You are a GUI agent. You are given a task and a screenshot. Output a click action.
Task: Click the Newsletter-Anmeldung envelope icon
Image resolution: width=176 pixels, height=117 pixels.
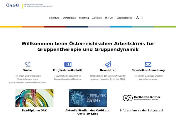[x=148, y=64]
